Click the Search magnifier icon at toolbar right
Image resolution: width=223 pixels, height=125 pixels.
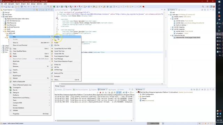point(203,7)
